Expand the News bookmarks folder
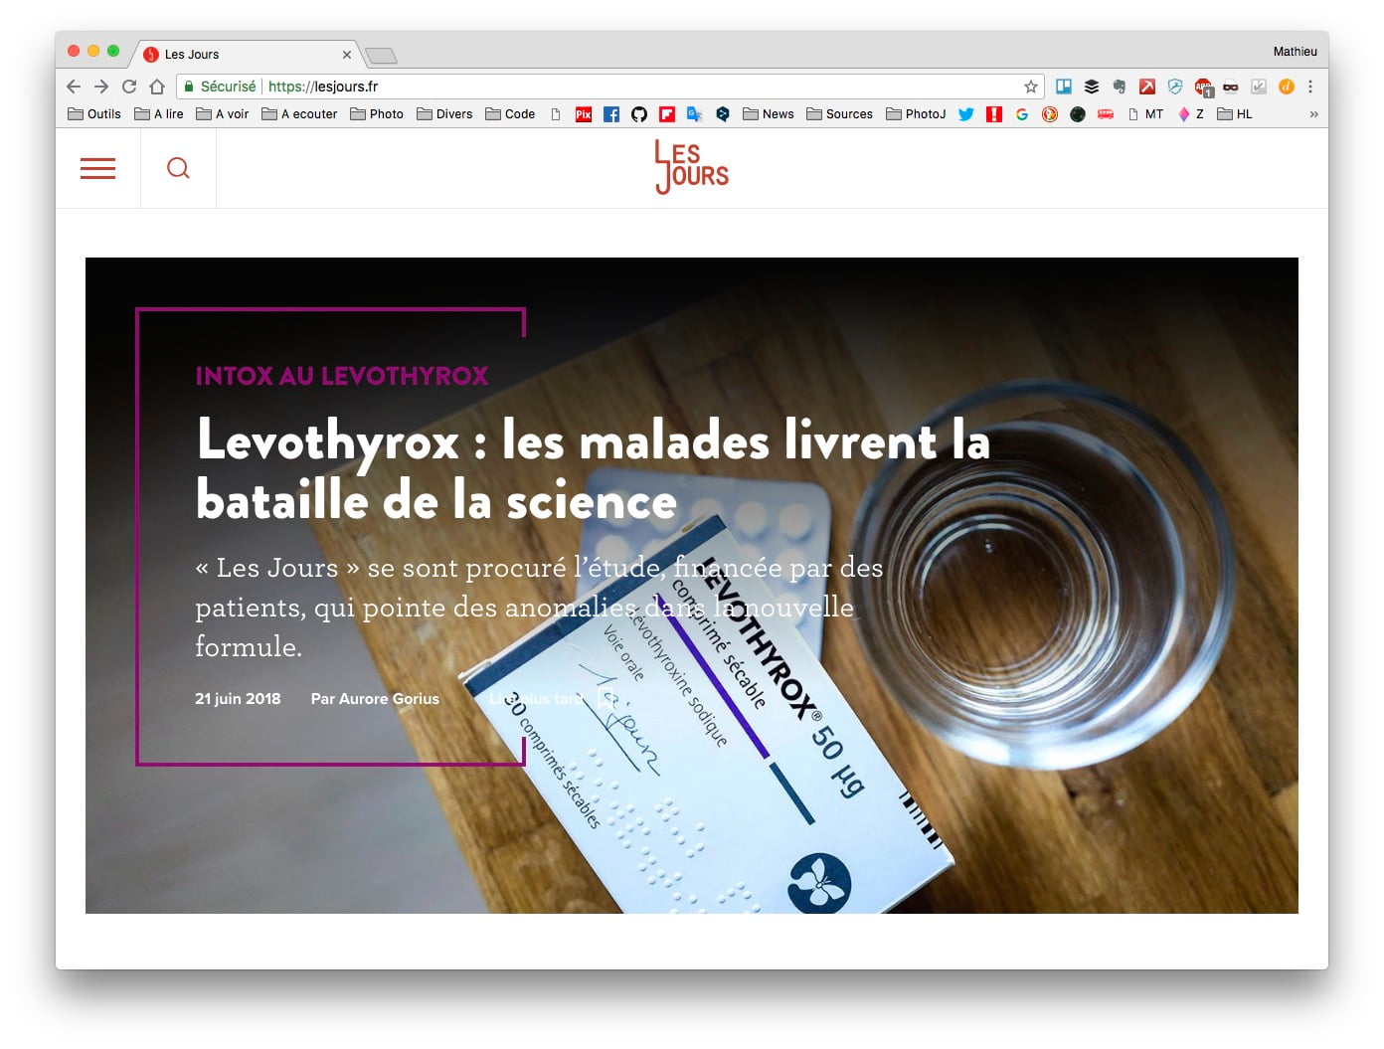Image resolution: width=1384 pixels, height=1049 pixels. tap(769, 114)
